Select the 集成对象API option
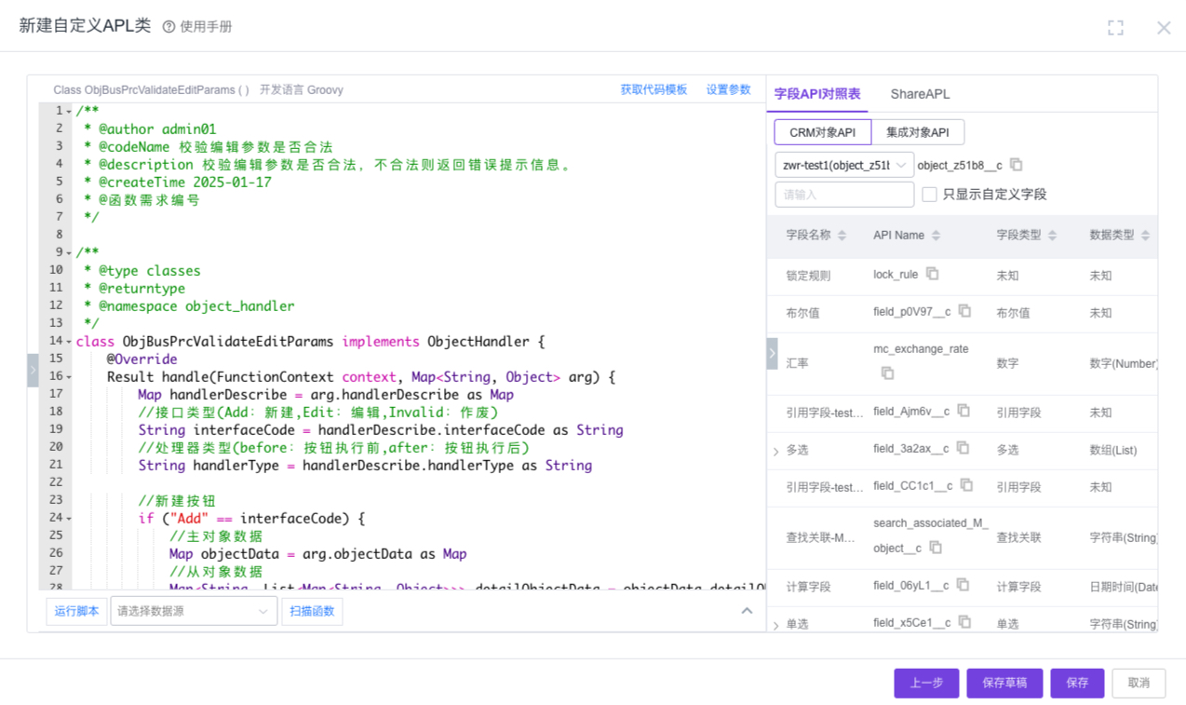Viewport: 1186px width, 705px height. [917, 132]
